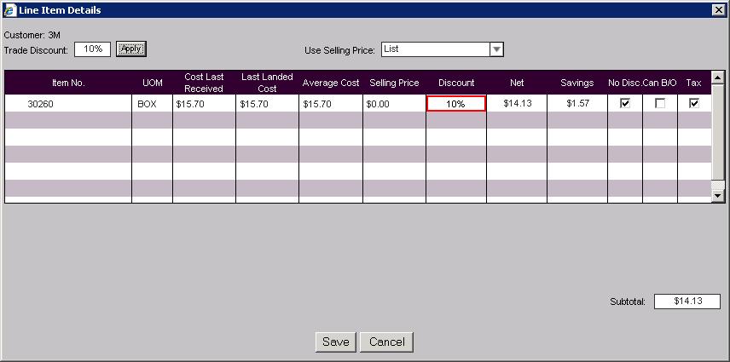This screenshot has height=362, width=730.
Task: Uncheck the Tax checkbox for item 30260
Action: (x=694, y=103)
